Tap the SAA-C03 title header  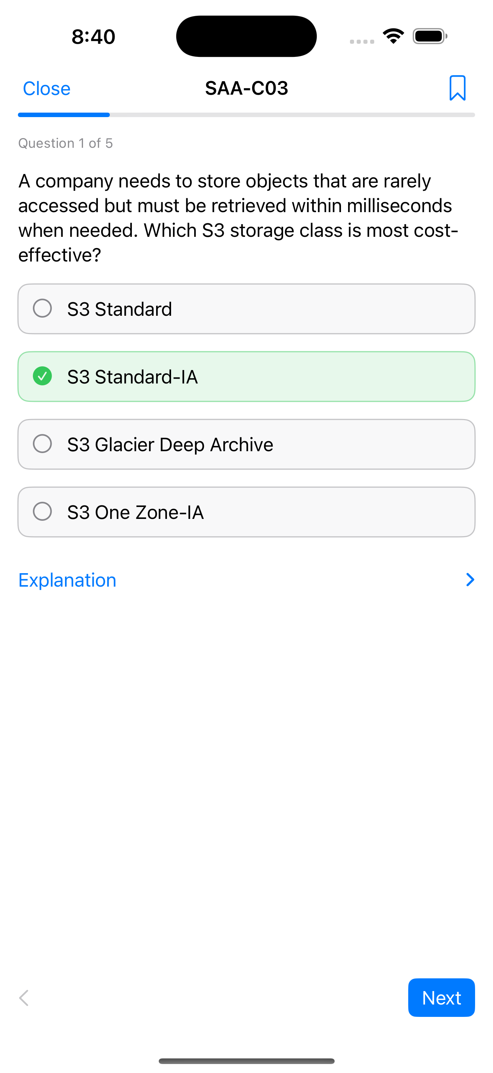point(246,88)
